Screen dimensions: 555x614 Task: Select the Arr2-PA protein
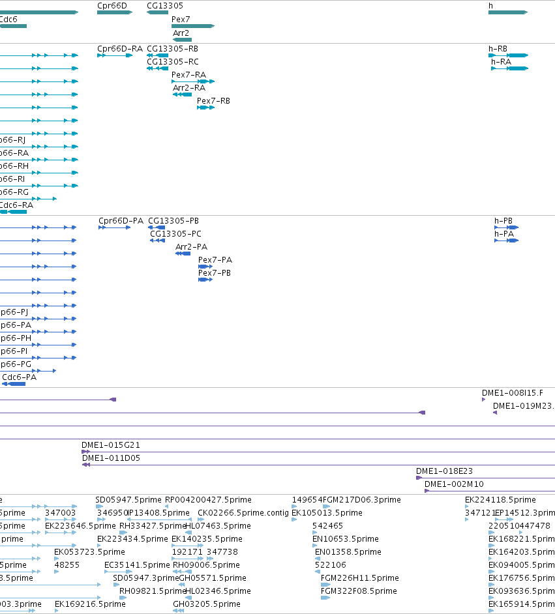point(183,254)
